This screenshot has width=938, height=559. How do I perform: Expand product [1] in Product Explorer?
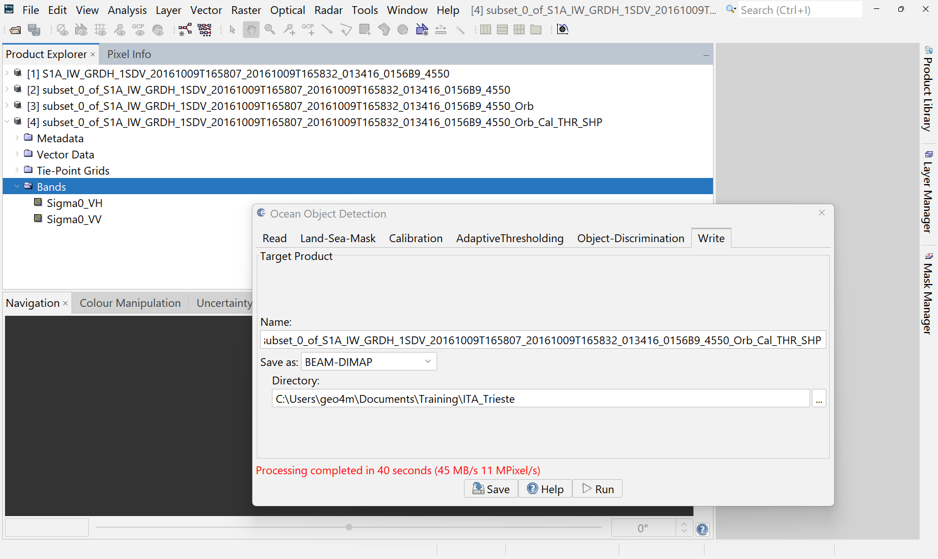[x=7, y=73]
